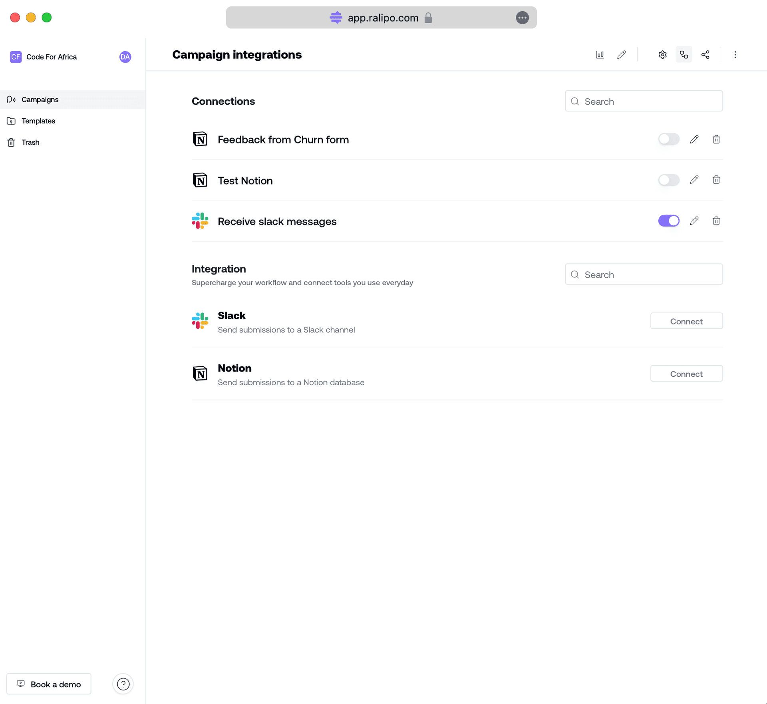Open the DA user avatar menu

pyautogui.click(x=125, y=57)
